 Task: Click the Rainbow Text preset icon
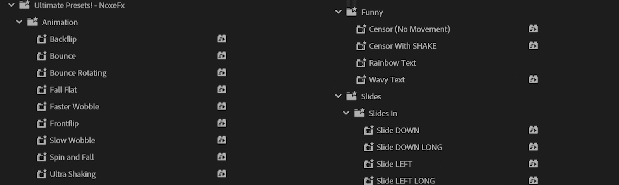coord(361,63)
